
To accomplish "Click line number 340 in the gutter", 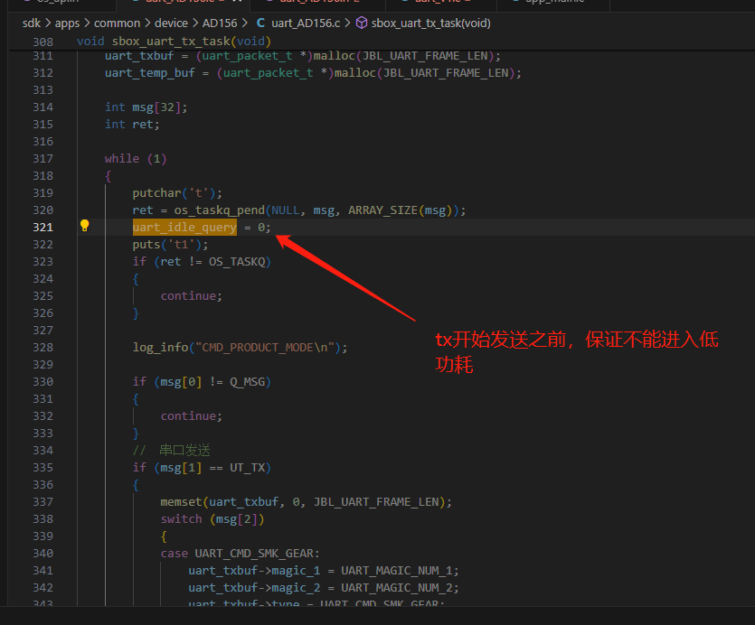I will (42, 554).
